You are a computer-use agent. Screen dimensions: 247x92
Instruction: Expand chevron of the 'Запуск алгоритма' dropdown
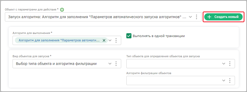190,17
